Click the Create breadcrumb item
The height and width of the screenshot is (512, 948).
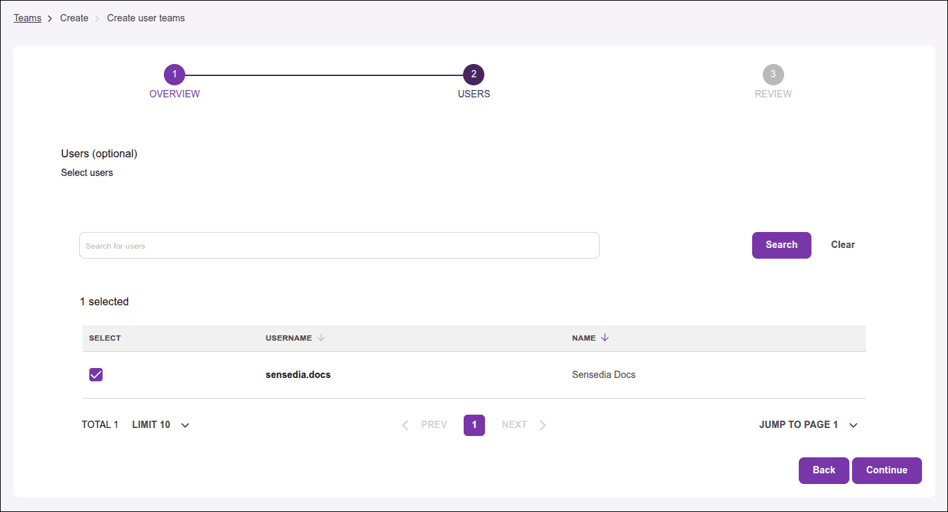(74, 18)
